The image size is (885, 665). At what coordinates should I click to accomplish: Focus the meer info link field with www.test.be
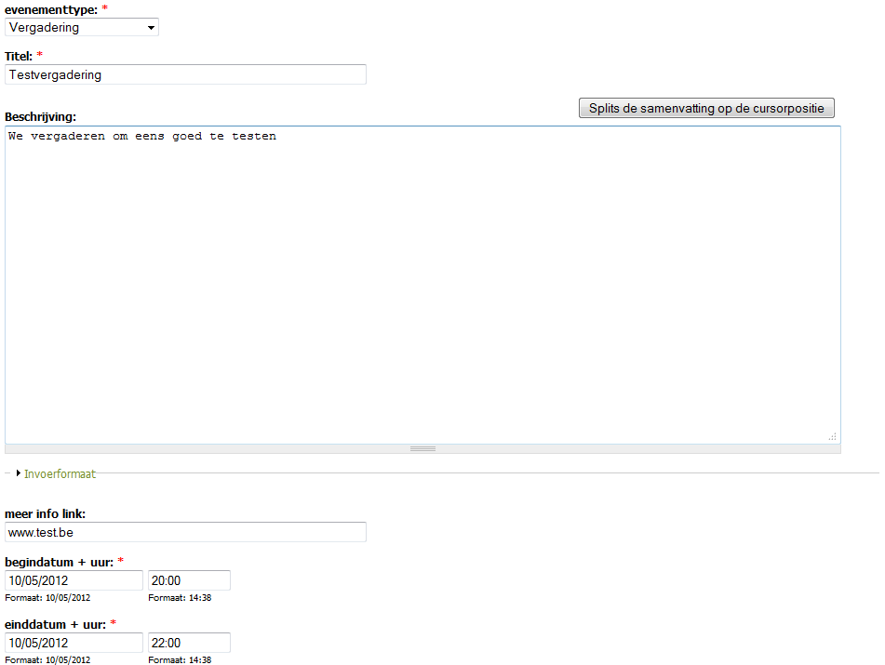coord(185,532)
